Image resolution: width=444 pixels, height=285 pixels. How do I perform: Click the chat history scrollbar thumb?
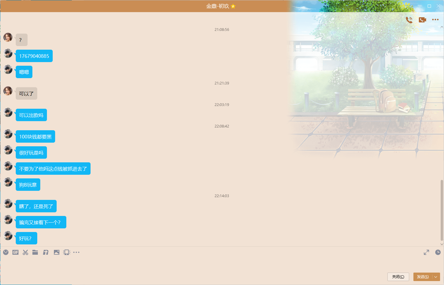[x=442, y=210]
